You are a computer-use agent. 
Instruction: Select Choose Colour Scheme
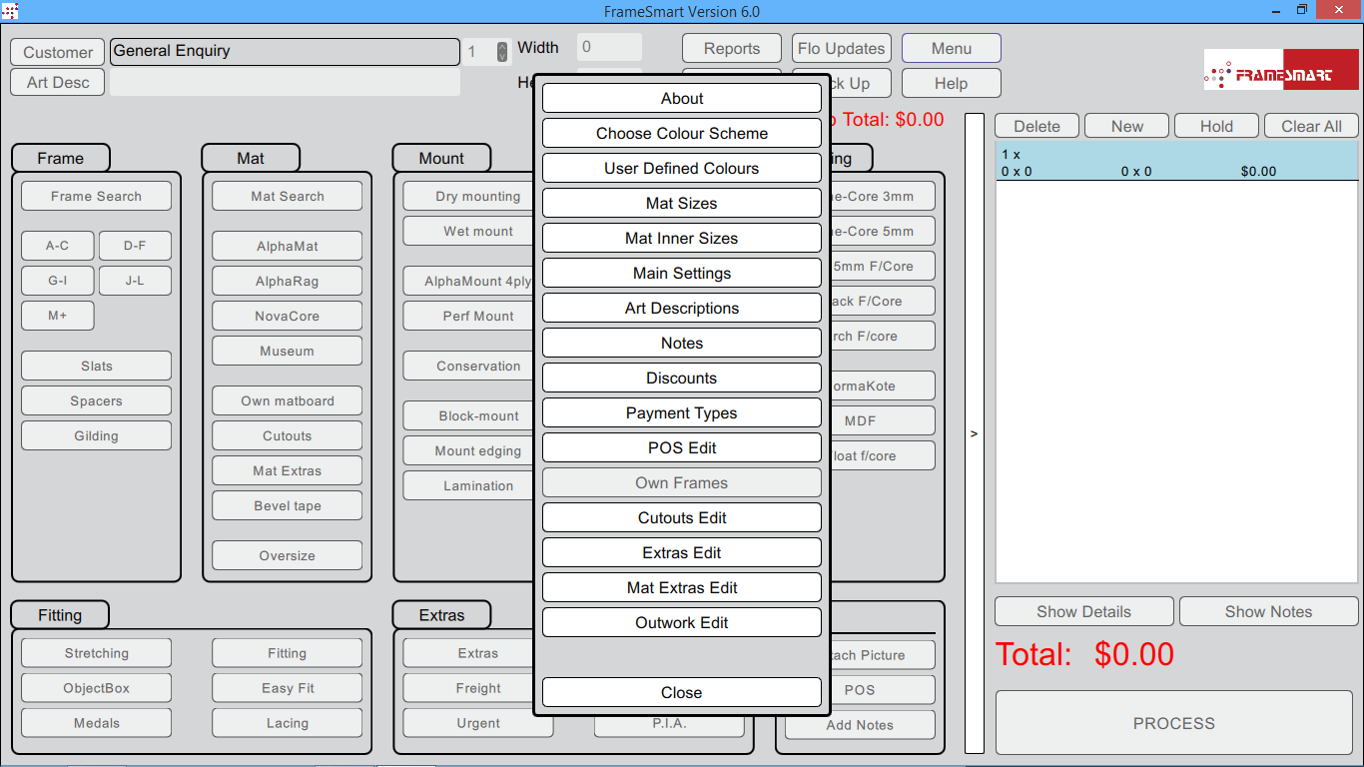point(682,133)
